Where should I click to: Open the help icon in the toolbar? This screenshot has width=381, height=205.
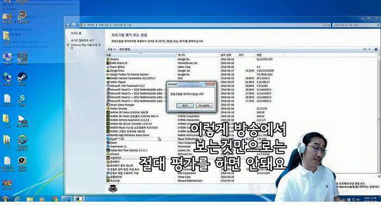pyautogui.click(x=376, y=50)
